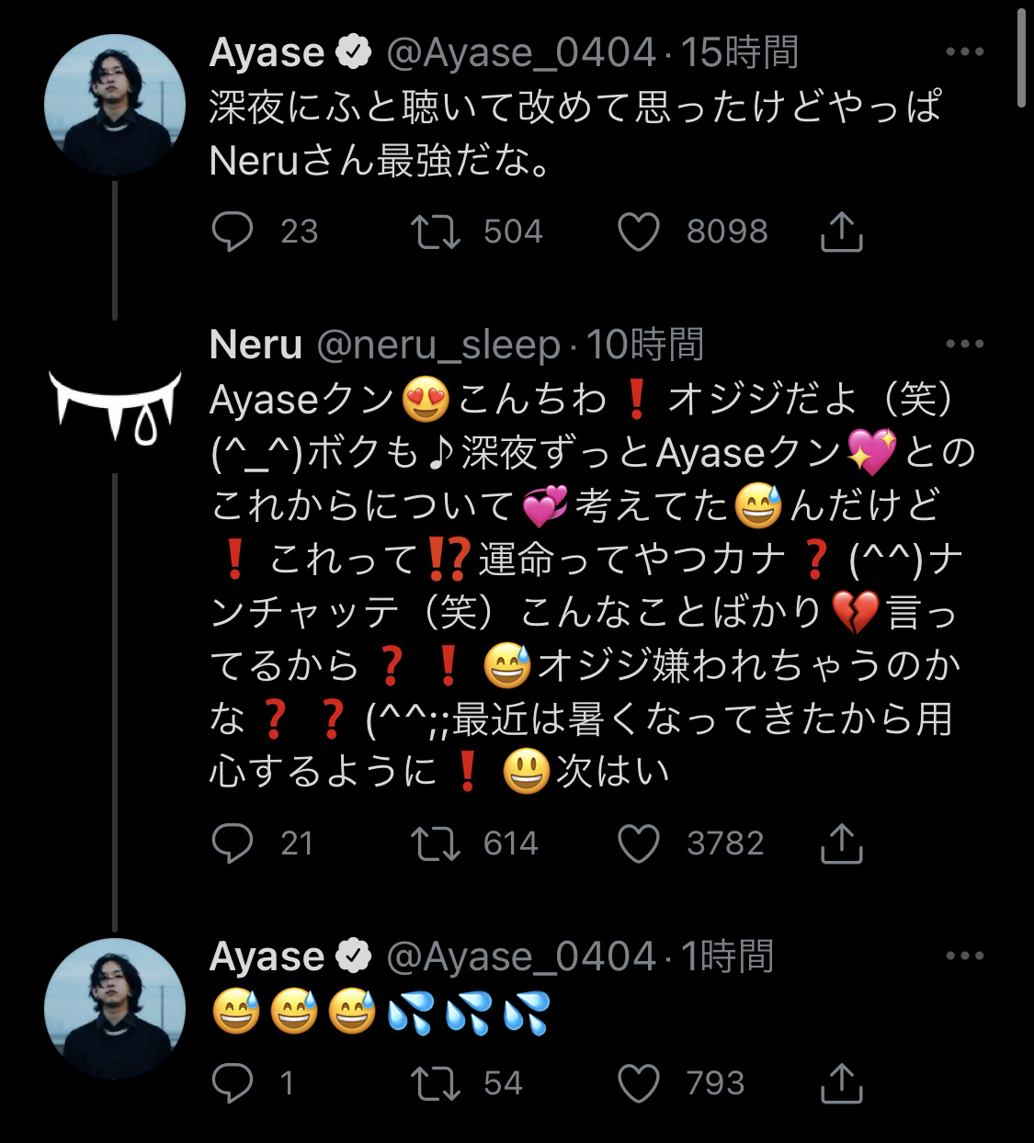
Task: Share Ayase's first tweet
Action: [x=841, y=232]
